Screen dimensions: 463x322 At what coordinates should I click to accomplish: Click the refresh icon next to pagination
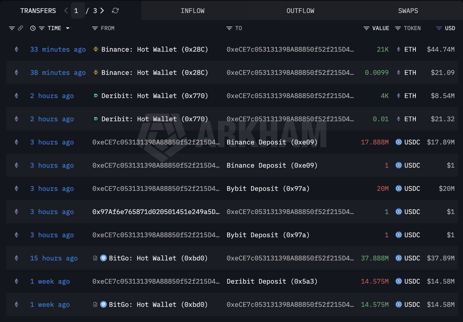(x=115, y=11)
